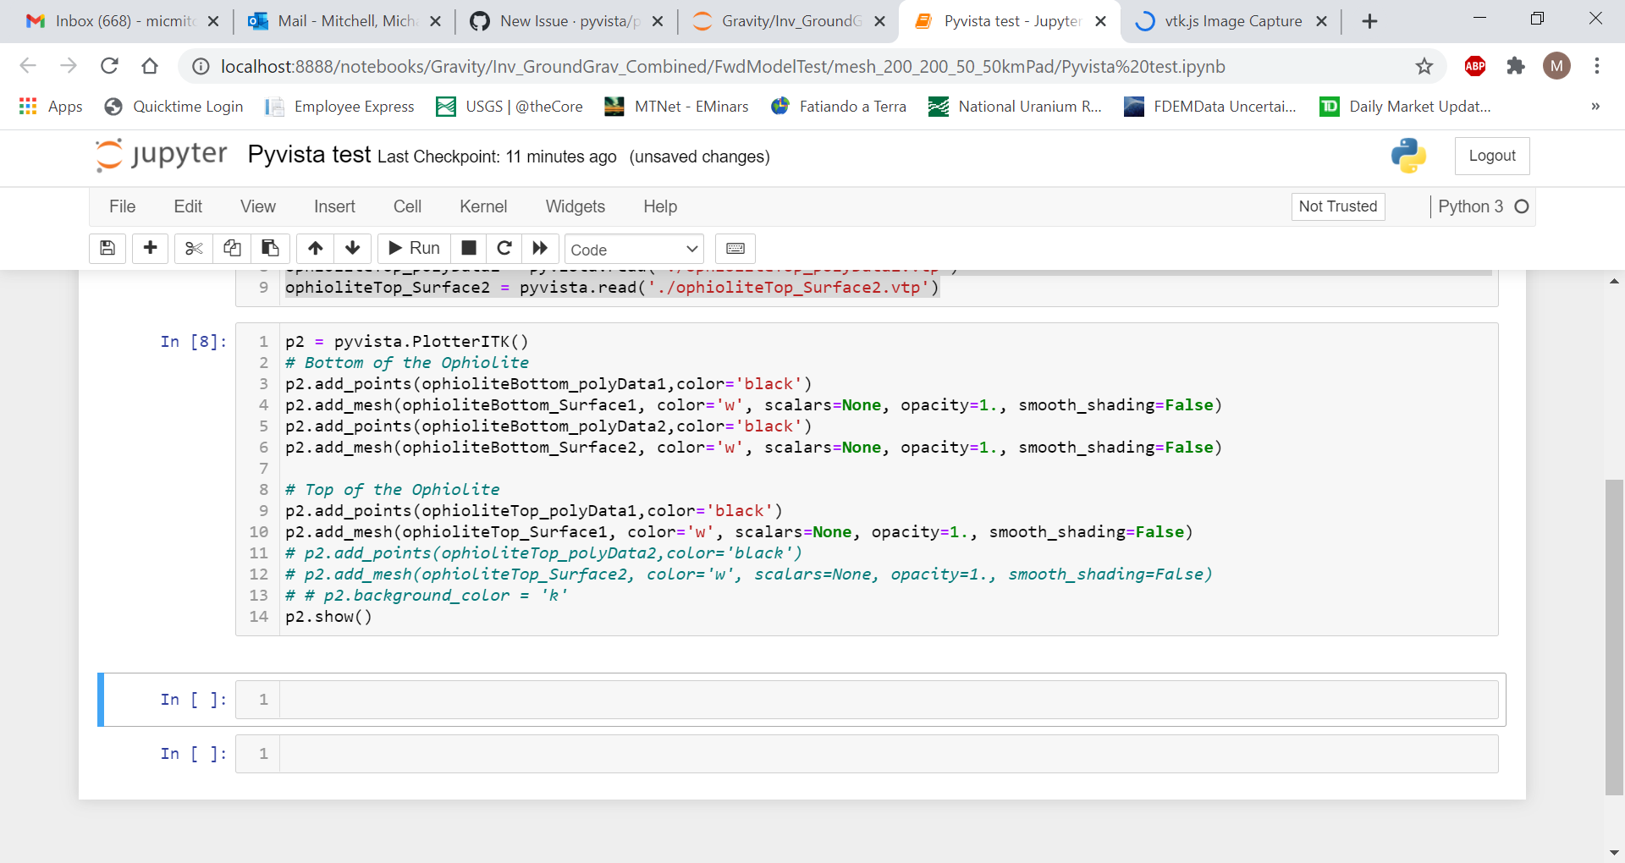The image size is (1625, 863).
Task: Click the notebook vertical scrollbar thumb
Action: pos(1614,637)
